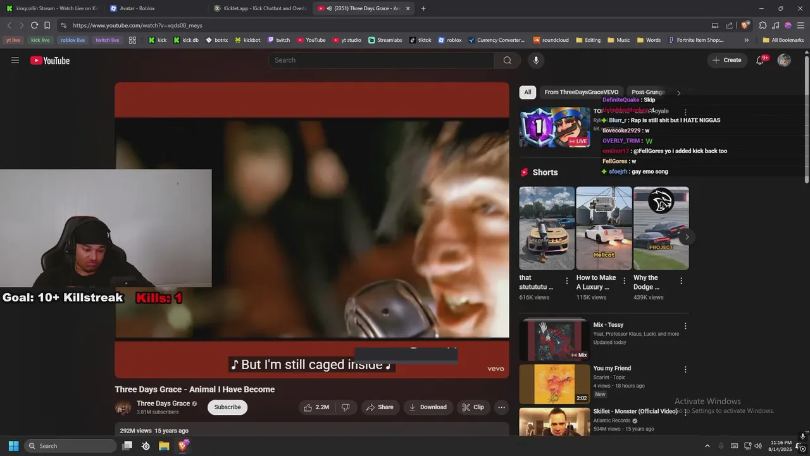Select 'From ThreeDaysGraceVEVO' filter chip

click(x=582, y=92)
